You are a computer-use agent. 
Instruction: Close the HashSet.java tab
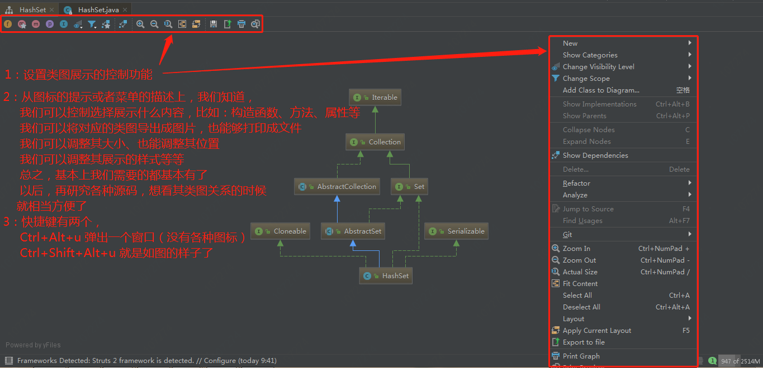tap(125, 9)
